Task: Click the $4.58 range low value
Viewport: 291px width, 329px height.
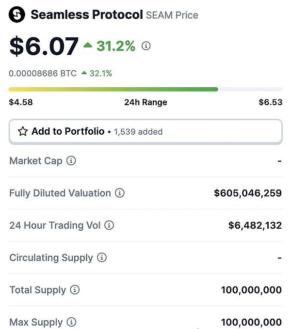Action: click(x=21, y=102)
